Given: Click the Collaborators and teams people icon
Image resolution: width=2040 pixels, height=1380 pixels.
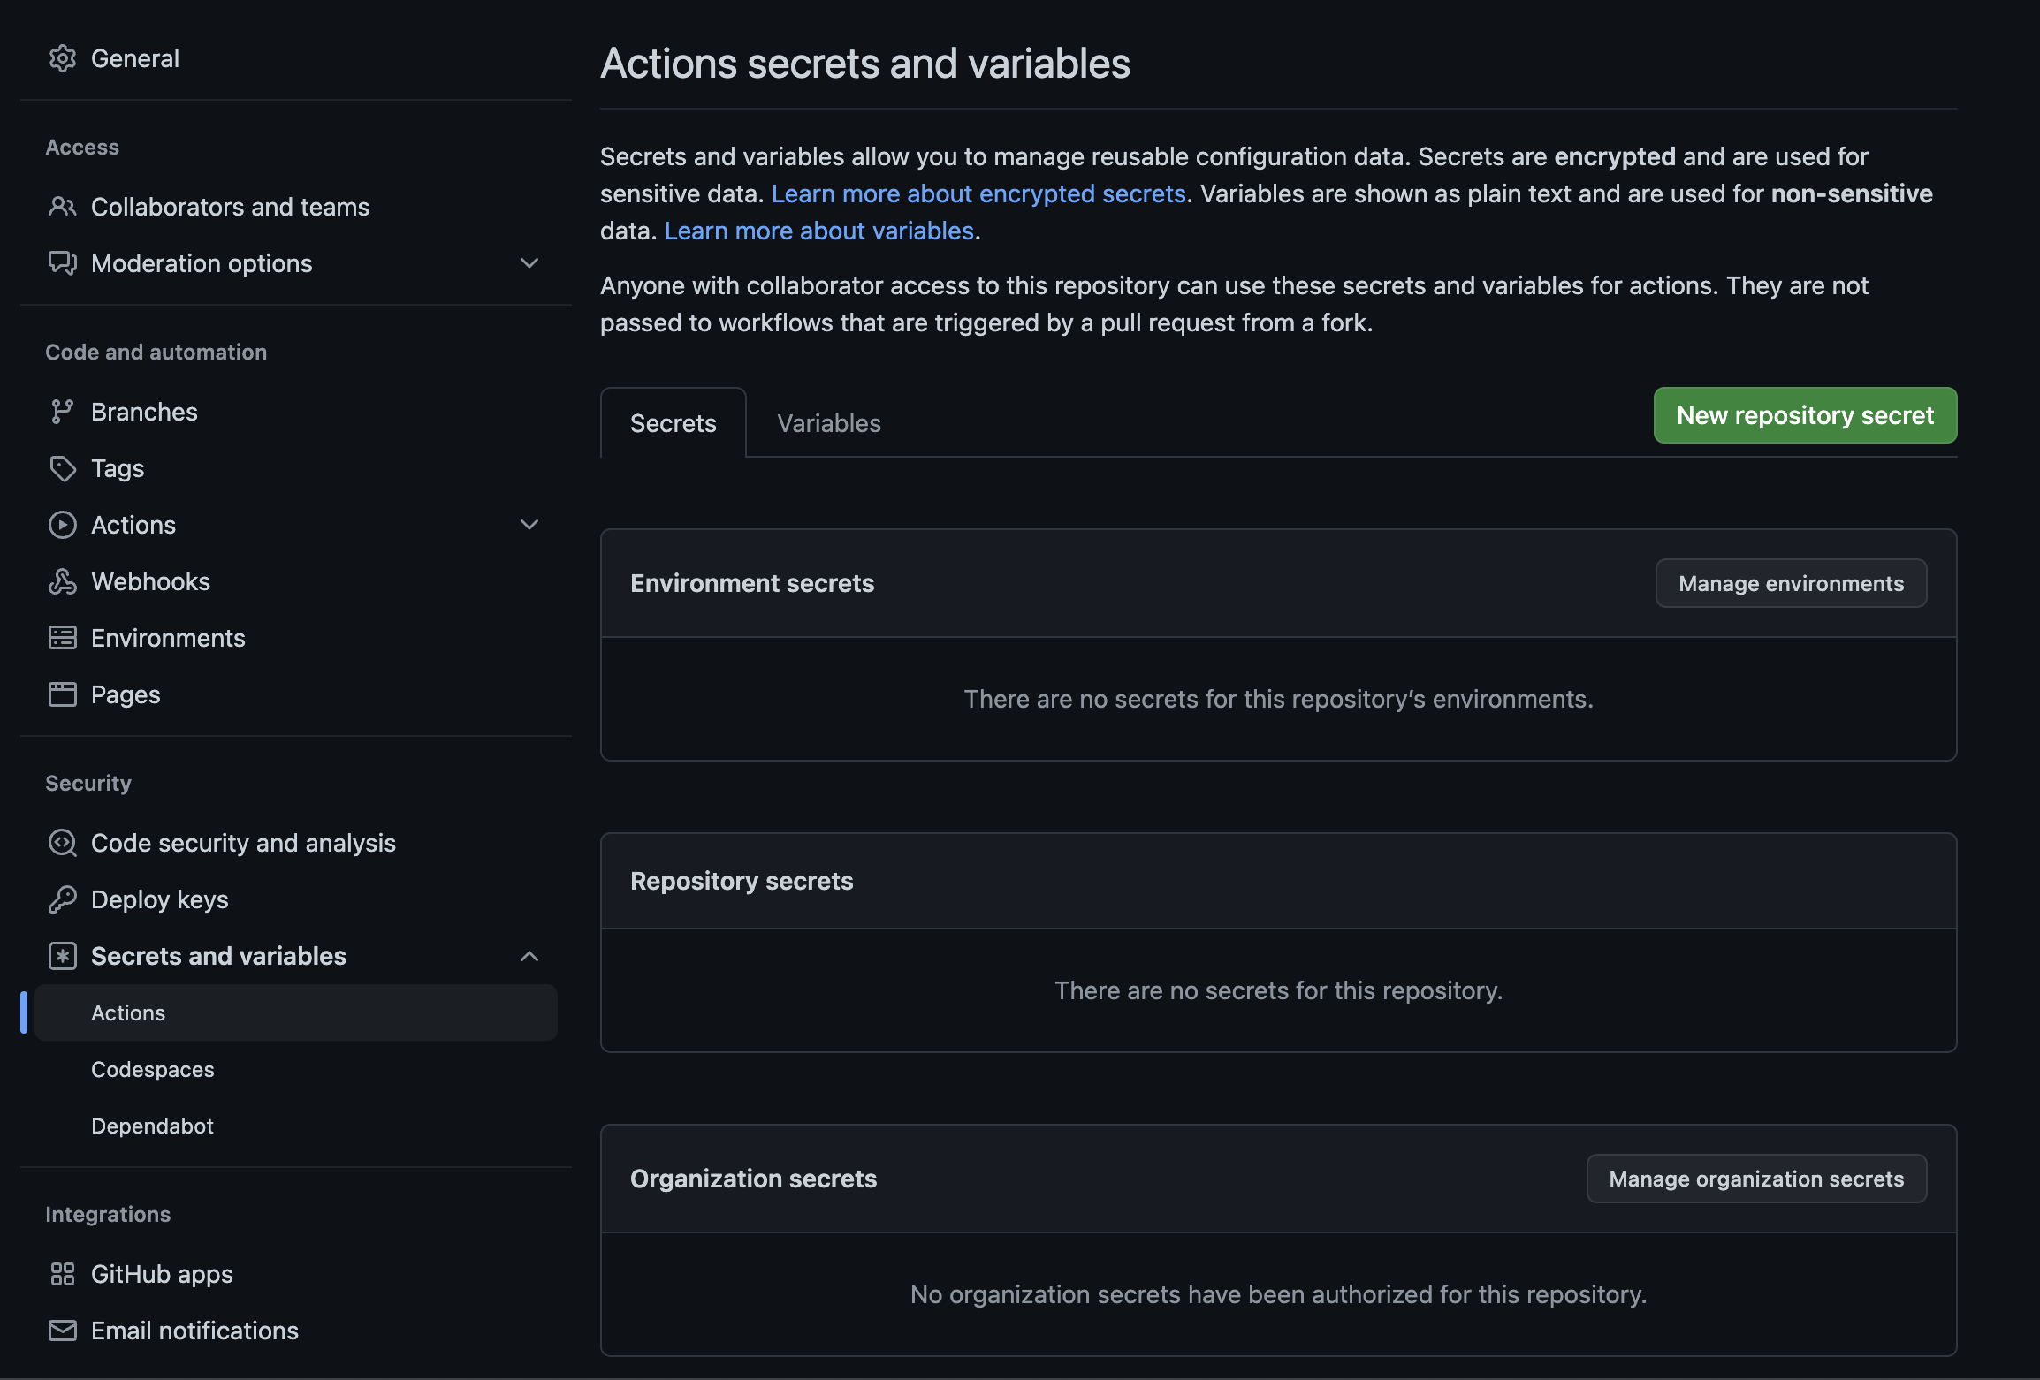Looking at the screenshot, I should click(62, 207).
